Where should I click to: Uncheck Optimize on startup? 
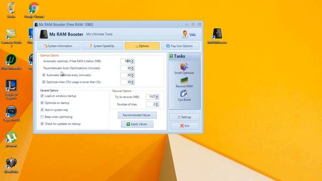click(42, 103)
